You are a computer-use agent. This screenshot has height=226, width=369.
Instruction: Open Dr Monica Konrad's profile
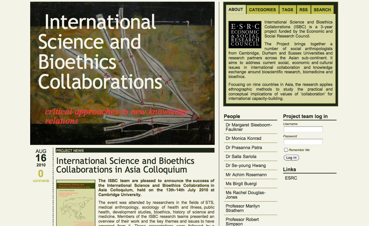click(243, 138)
